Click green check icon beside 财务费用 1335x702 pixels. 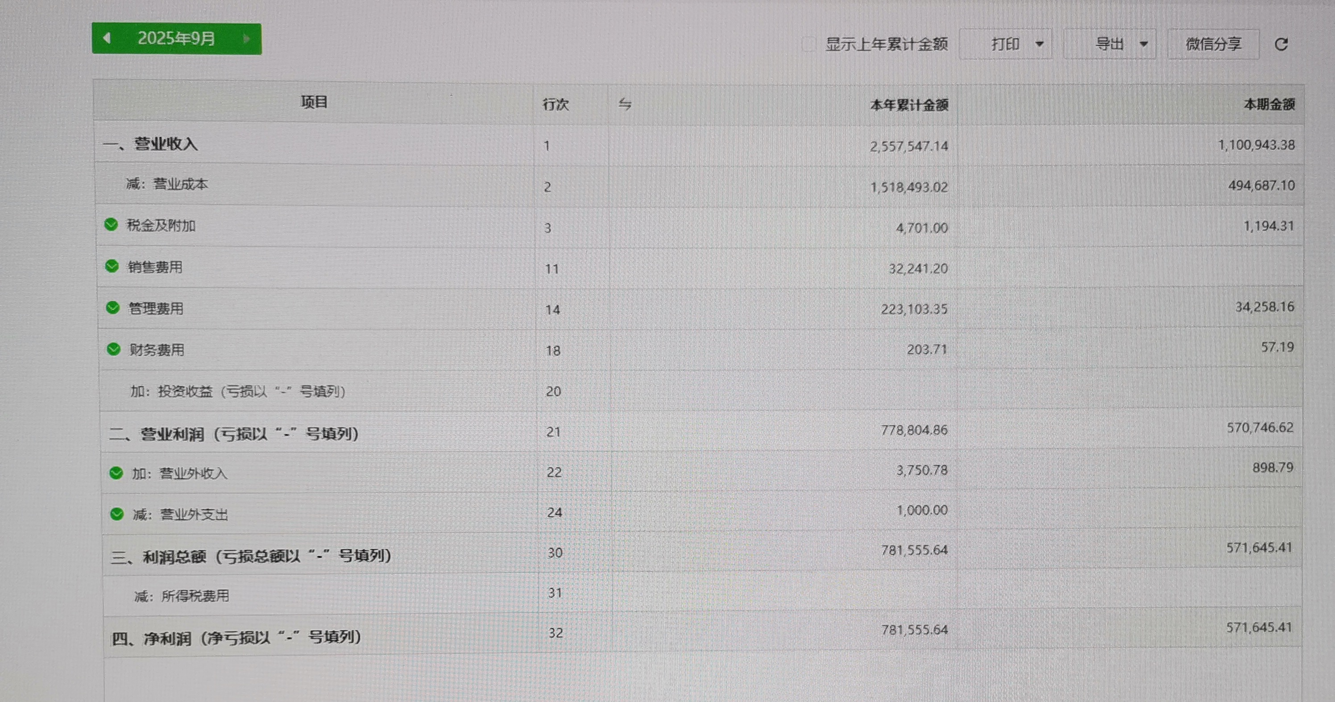113,349
